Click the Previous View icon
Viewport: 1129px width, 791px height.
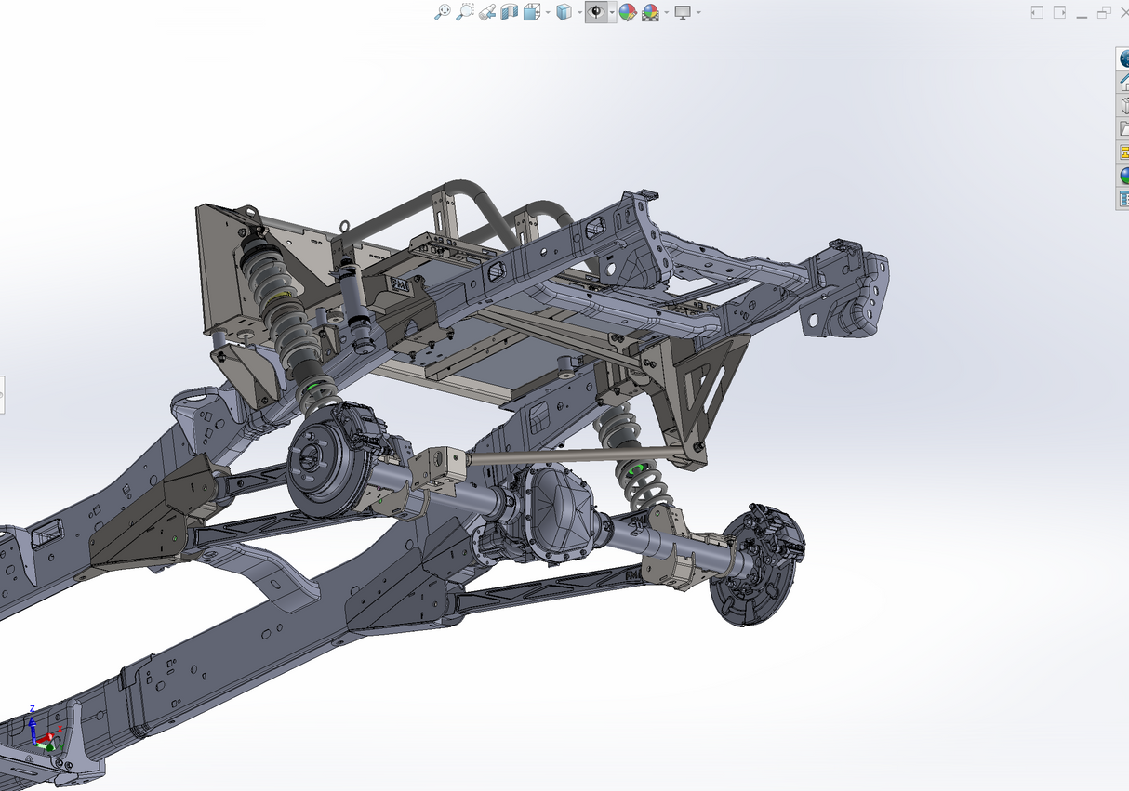click(487, 12)
